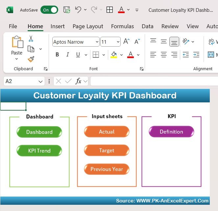Open the Fill Color dropdown arrow

coord(121,55)
